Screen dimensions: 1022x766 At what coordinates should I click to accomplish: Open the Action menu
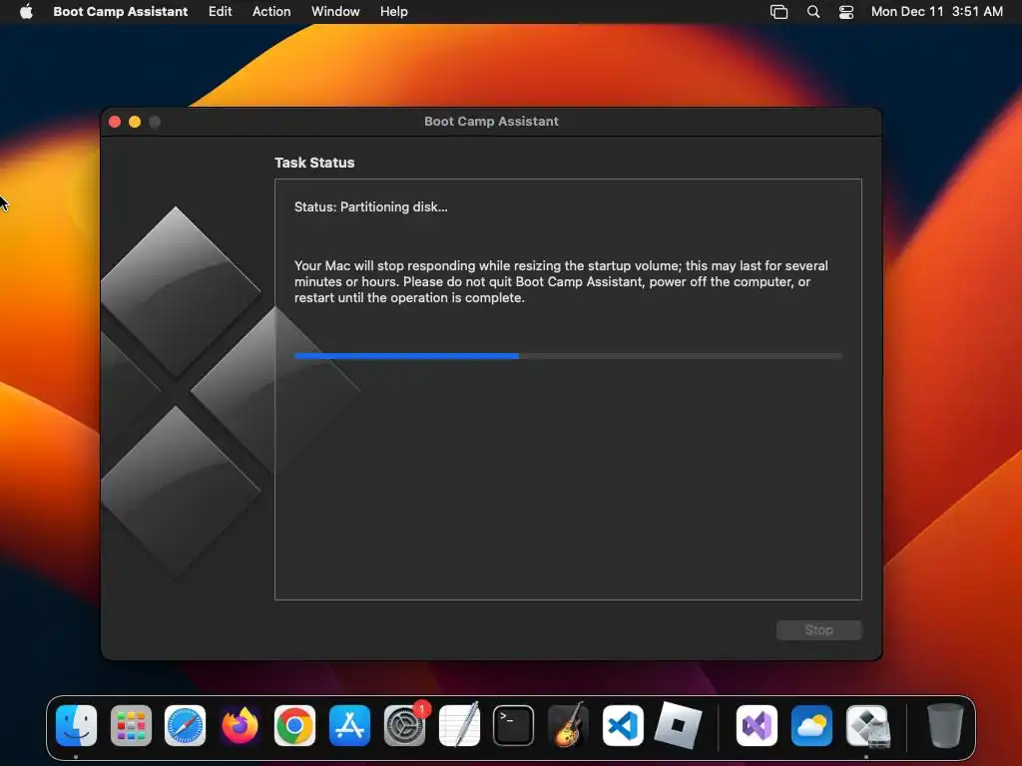pyautogui.click(x=271, y=12)
